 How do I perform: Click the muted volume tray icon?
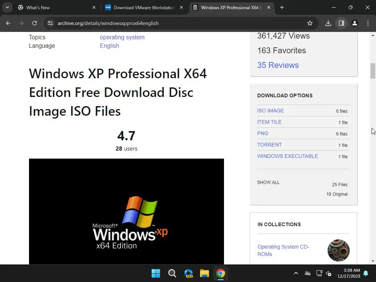(x=329, y=273)
